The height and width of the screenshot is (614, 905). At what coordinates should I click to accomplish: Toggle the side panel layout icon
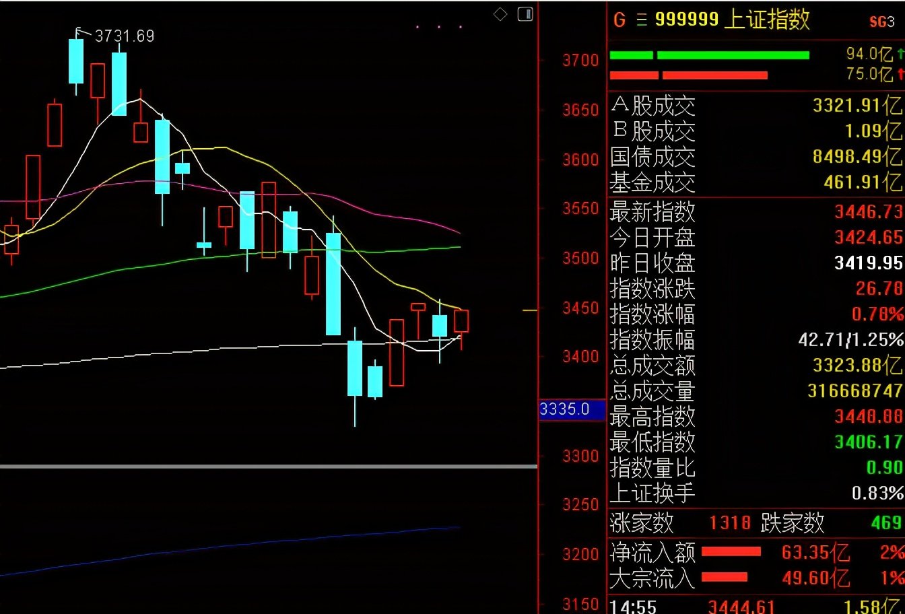525,14
